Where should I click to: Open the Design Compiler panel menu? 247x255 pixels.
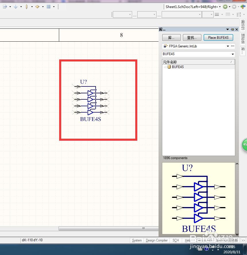point(157,240)
